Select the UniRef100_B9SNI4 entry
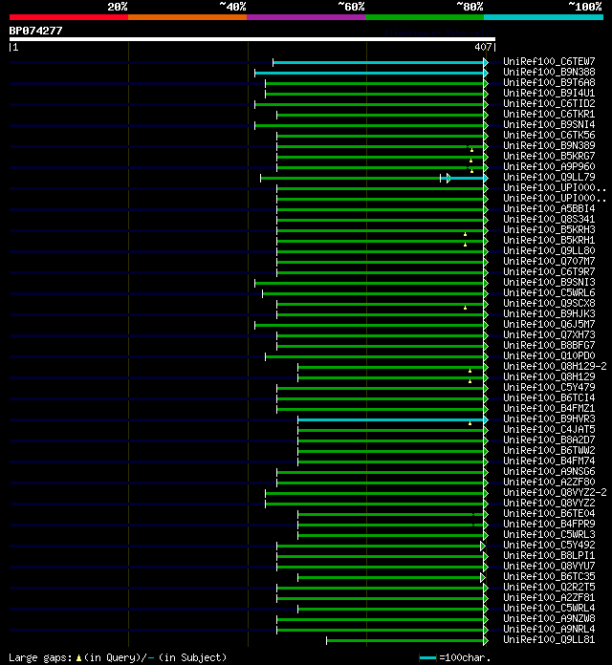 click(549, 124)
